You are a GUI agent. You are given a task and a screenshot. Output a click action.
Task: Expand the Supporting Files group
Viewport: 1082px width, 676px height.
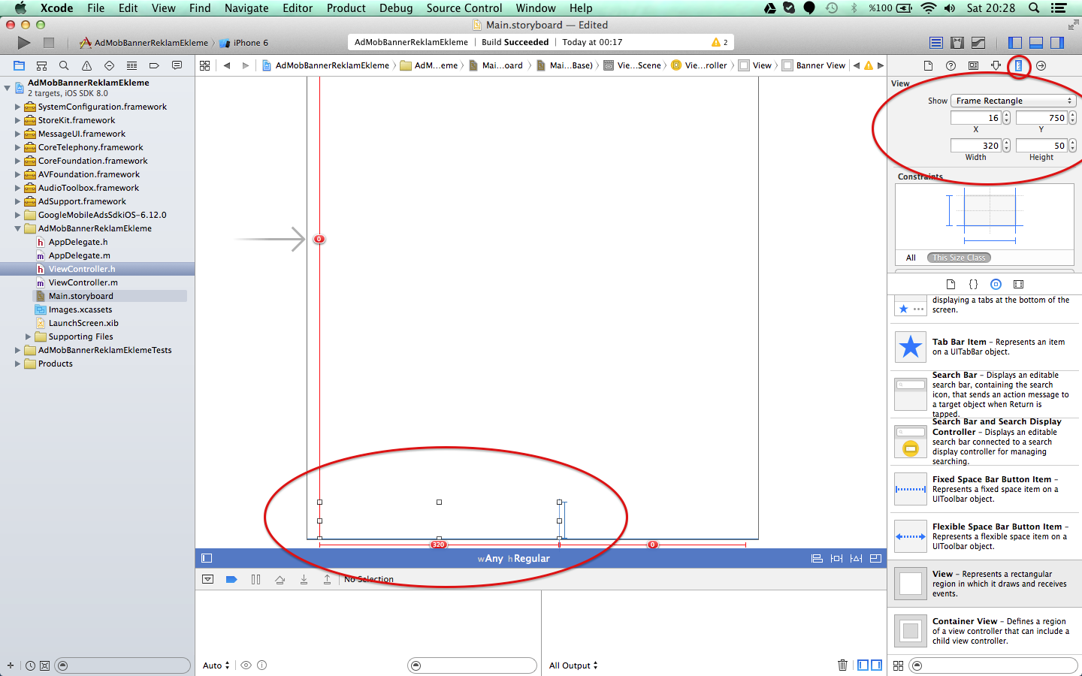pyautogui.click(x=28, y=336)
